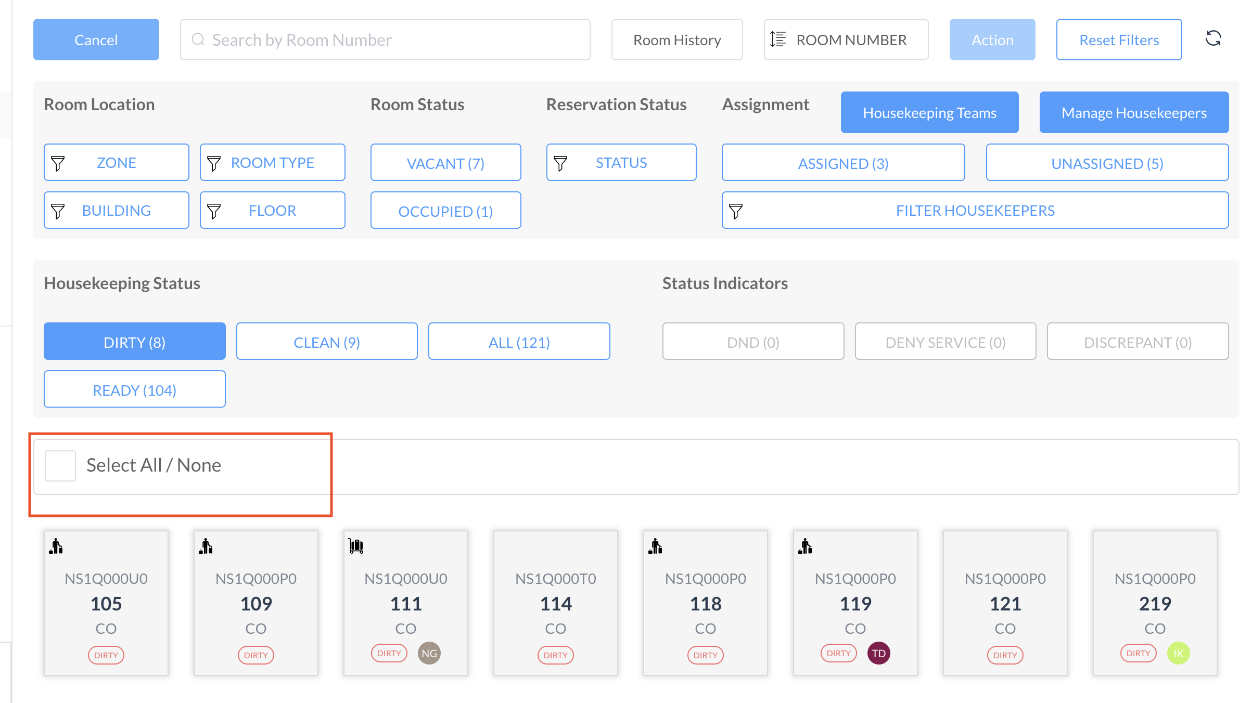Click the luggage cart icon on room 111
The height and width of the screenshot is (703, 1252).
(356, 546)
